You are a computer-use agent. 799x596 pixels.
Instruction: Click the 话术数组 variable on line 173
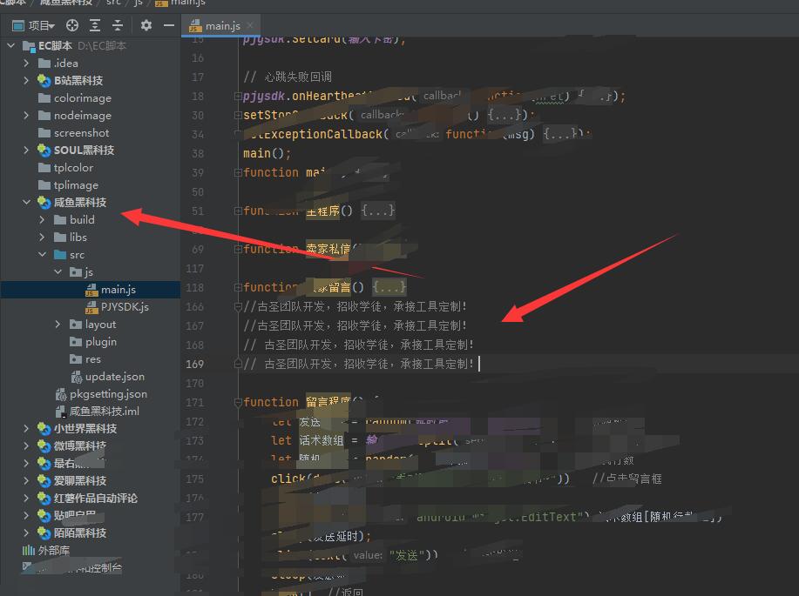(321, 441)
